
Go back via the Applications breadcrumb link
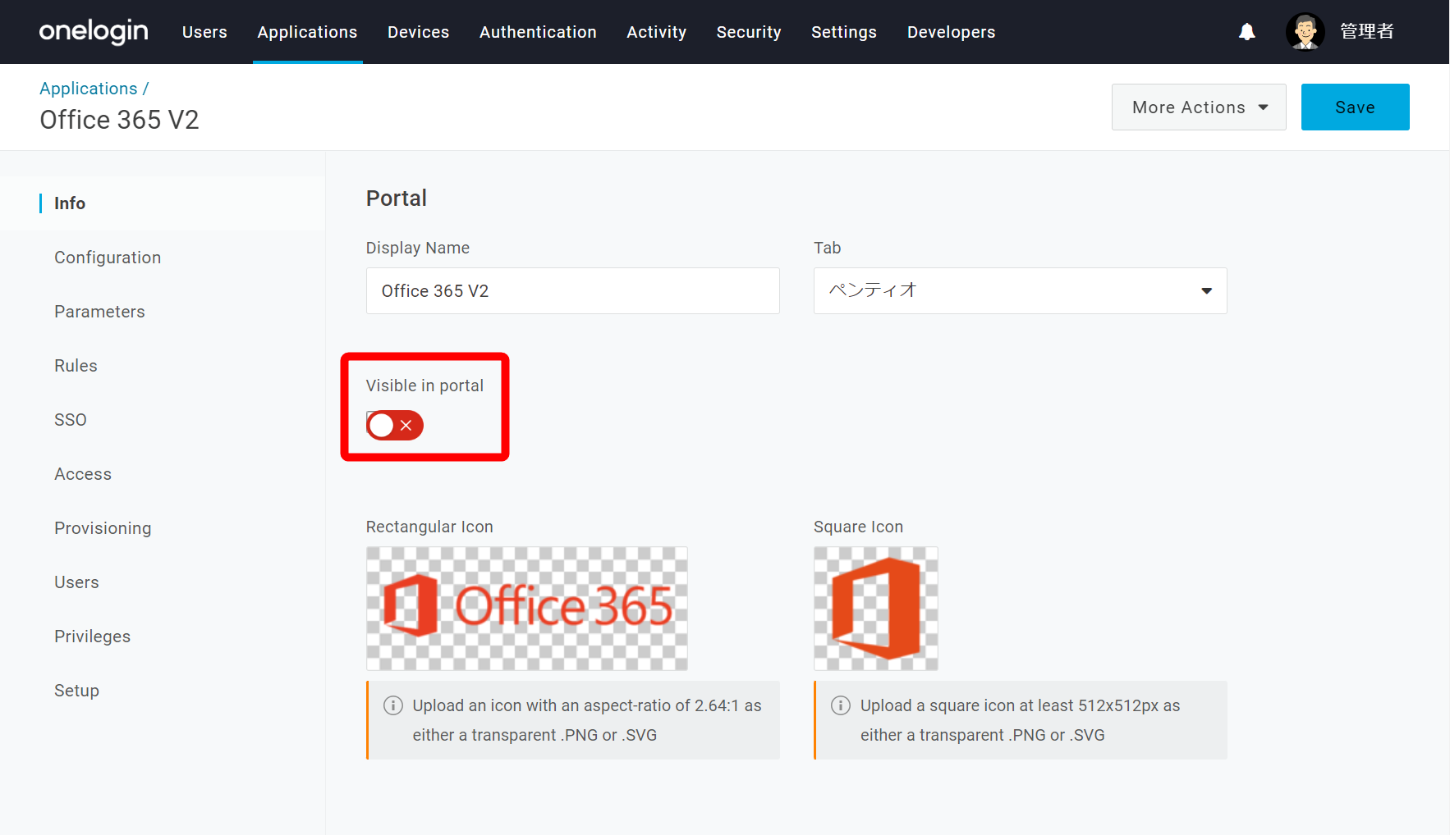coord(89,89)
